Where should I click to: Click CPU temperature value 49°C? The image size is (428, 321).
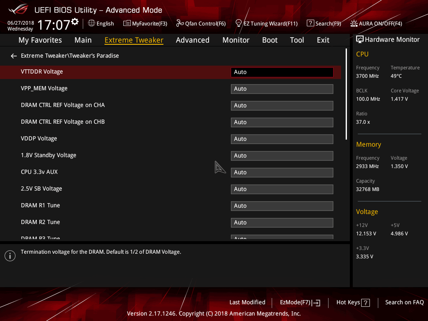(396, 76)
